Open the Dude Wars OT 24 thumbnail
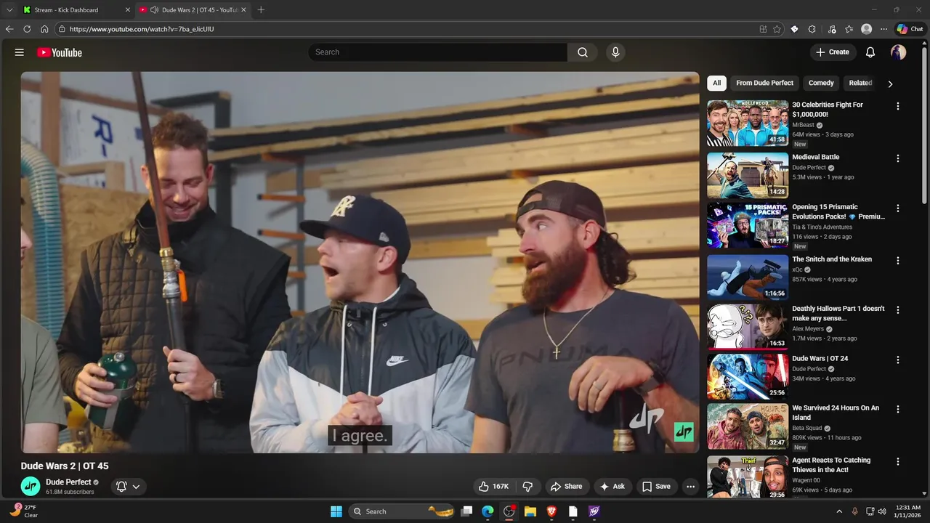This screenshot has height=523, width=930. pyautogui.click(x=748, y=376)
